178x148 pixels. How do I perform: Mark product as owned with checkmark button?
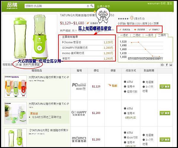click(x=154, y=30)
